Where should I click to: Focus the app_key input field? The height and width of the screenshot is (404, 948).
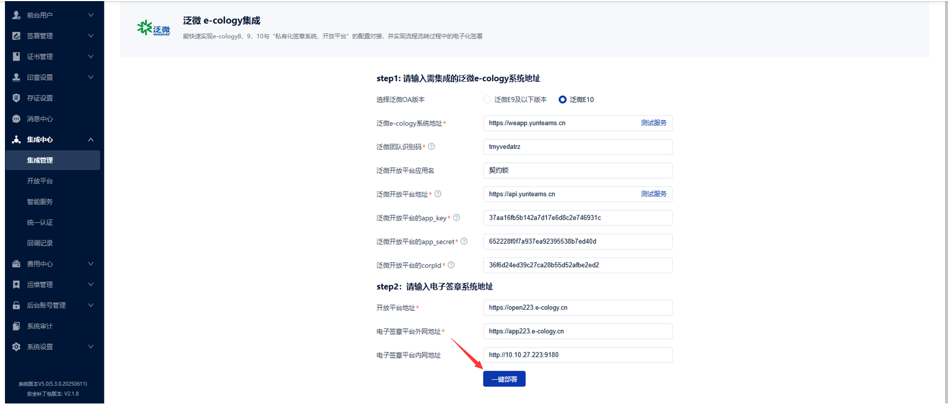pyautogui.click(x=578, y=218)
